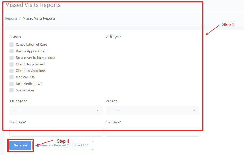This screenshot has width=244, height=155.
Task: Enable the Doctor Appointment reason
Action: click(11, 51)
